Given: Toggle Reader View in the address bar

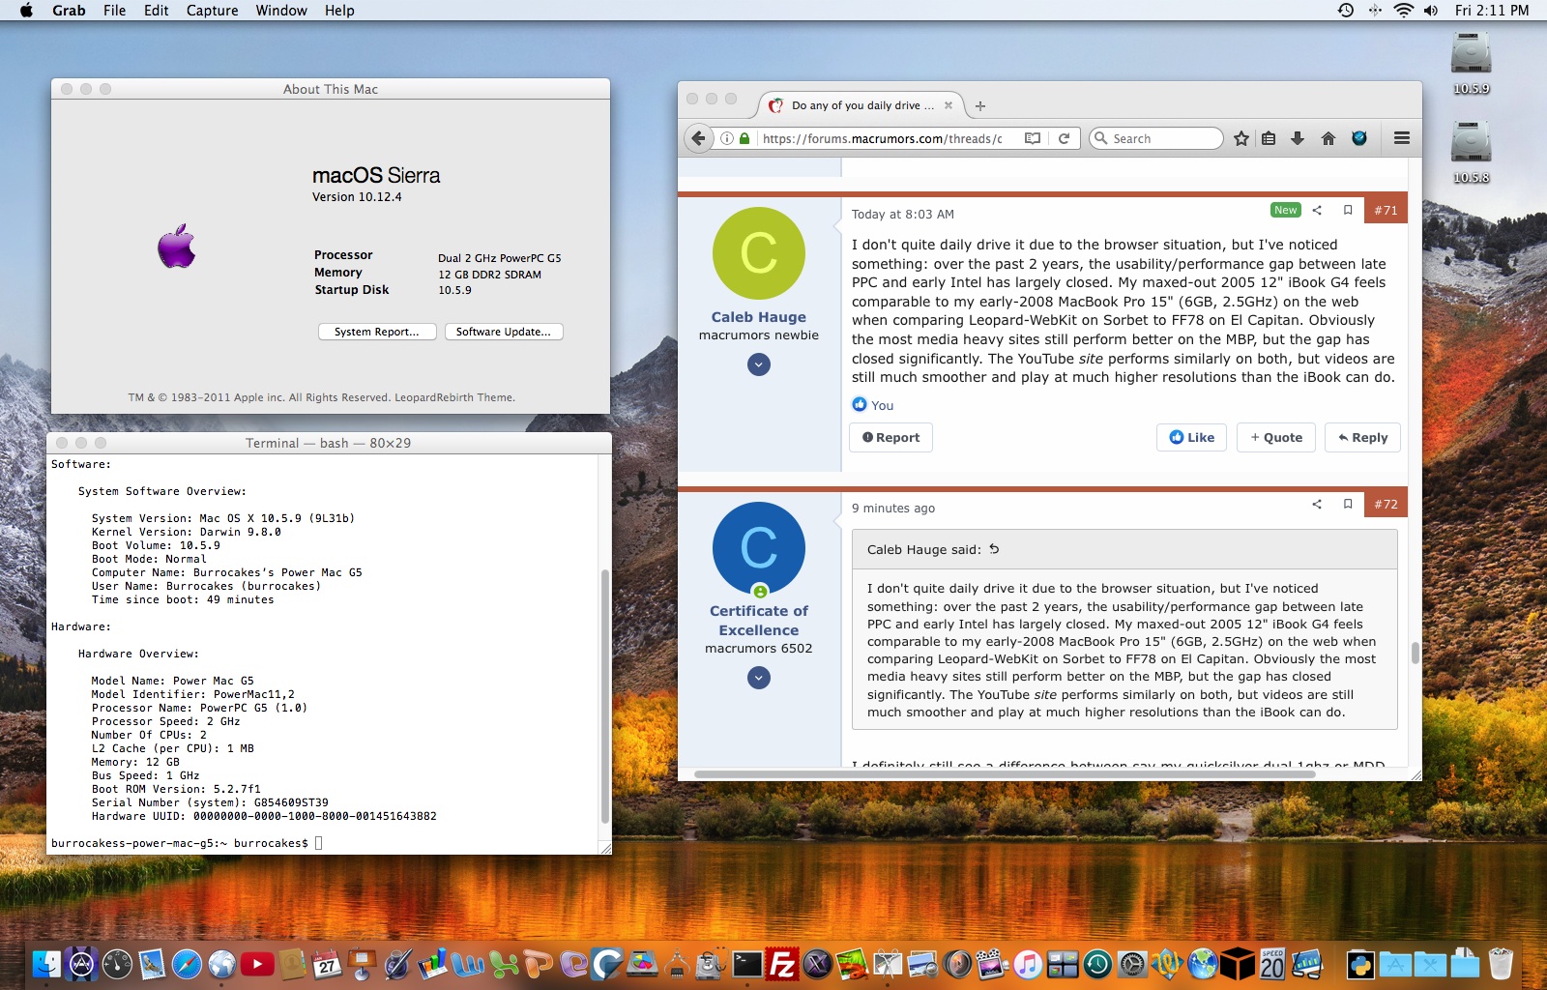Looking at the screenshot, I should tap(1033, 138).
